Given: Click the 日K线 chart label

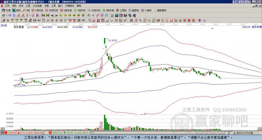Looking at the screenshot, I should coord(4,25).
